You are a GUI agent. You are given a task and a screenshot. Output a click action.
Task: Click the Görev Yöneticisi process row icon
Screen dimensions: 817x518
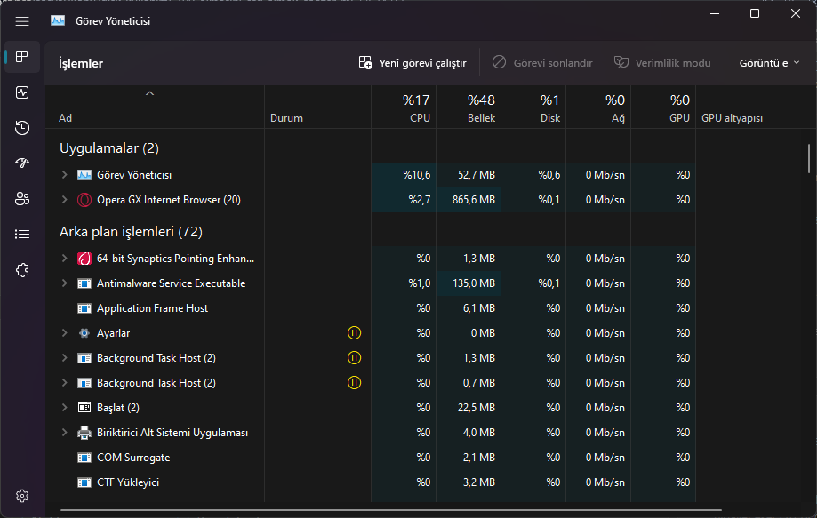point(84,175)
